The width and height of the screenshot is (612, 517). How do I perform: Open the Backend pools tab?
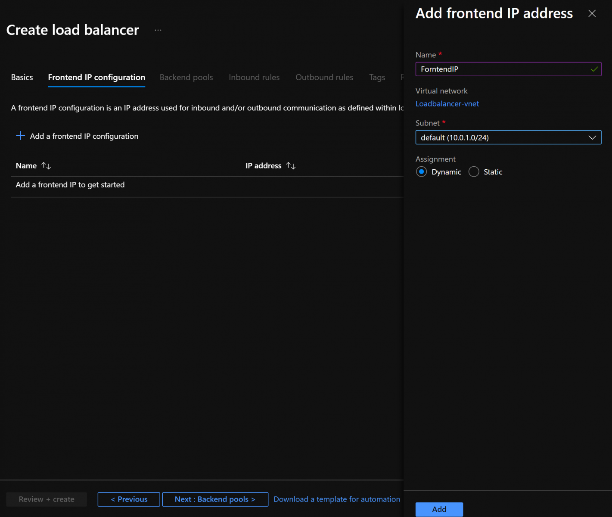point(186,78)
